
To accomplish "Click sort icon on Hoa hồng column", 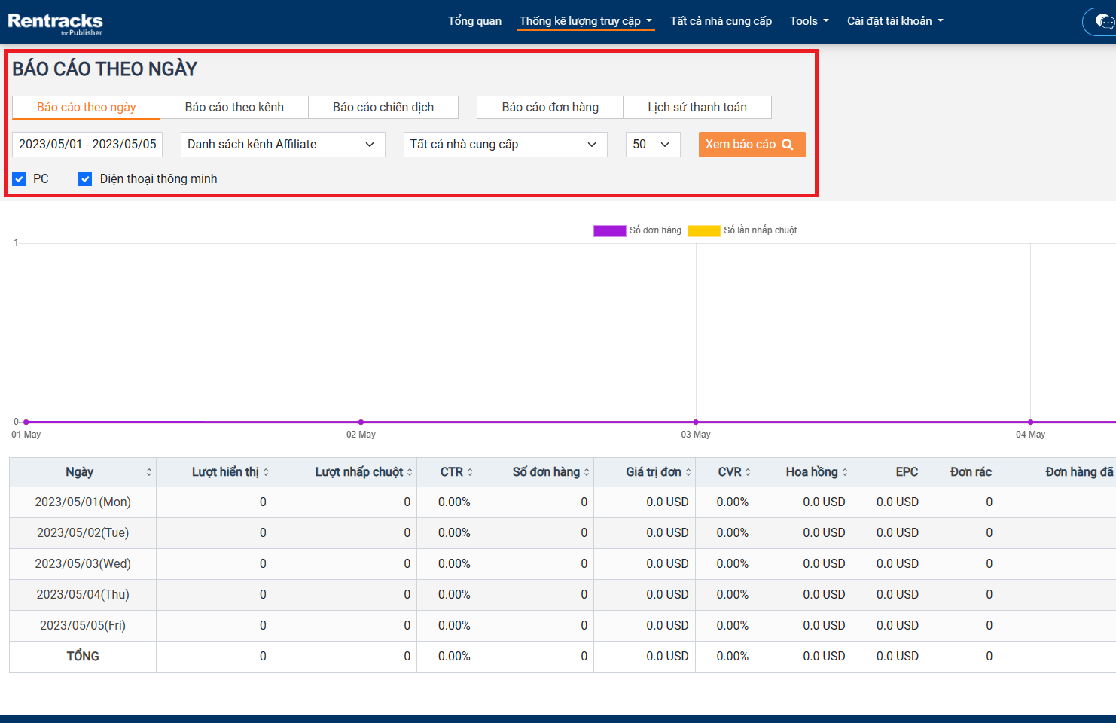I will pyautogui.click(x=845, y=472).
